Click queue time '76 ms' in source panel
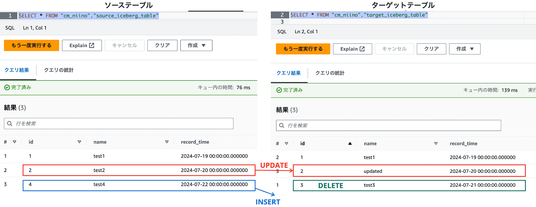536x207 pixels. 243,88
